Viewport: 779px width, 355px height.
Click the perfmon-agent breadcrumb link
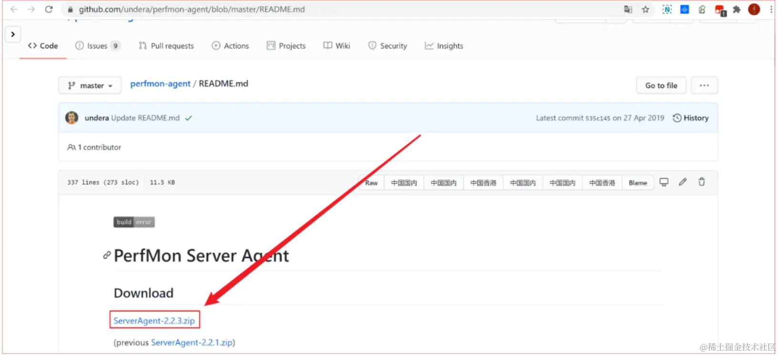[x=160, y=83]
